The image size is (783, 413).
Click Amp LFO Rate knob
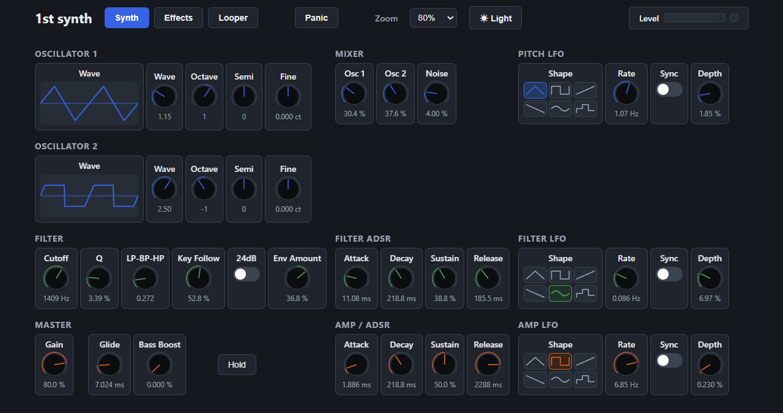[x=626, y=365]
